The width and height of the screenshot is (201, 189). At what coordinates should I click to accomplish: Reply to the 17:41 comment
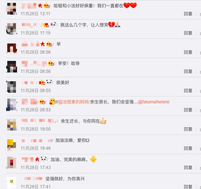pos(188,187)
